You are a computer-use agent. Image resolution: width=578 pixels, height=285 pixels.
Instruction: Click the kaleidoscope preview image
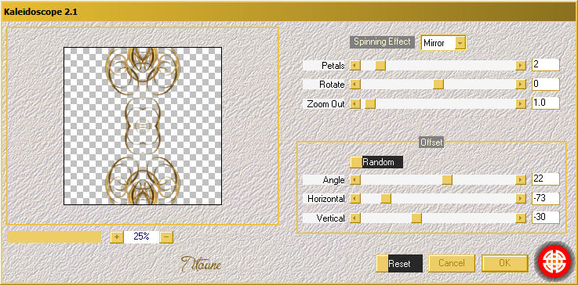[143, 126]
